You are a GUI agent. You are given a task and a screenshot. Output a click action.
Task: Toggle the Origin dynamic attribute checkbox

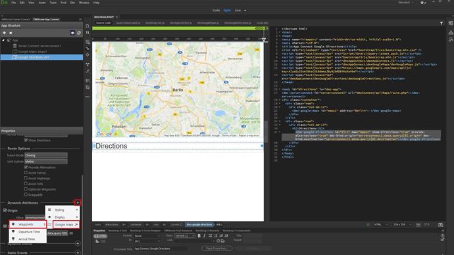5,210
